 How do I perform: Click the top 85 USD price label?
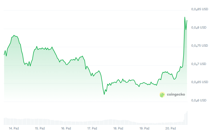199,9
